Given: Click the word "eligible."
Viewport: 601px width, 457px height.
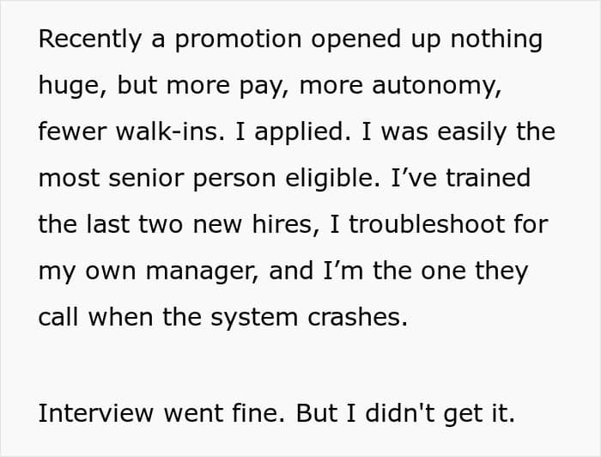Looking at the screenshot, I should (x=333, y=179).
